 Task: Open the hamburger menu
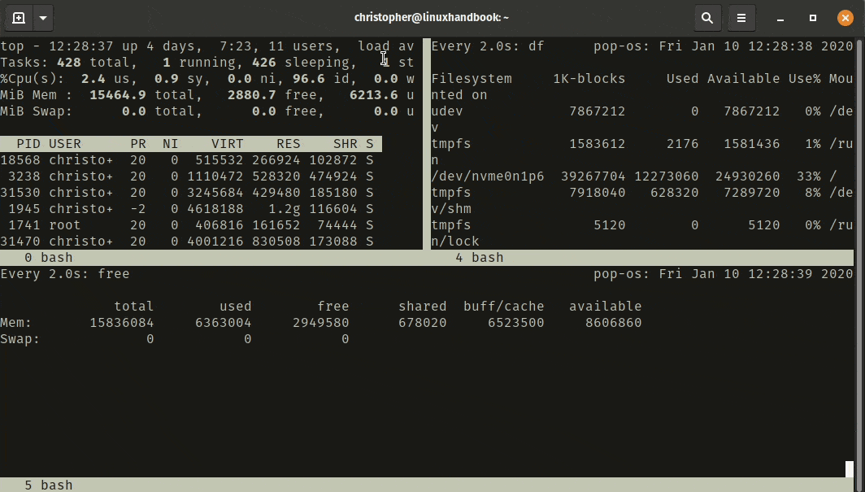click(x=742, y=17)
